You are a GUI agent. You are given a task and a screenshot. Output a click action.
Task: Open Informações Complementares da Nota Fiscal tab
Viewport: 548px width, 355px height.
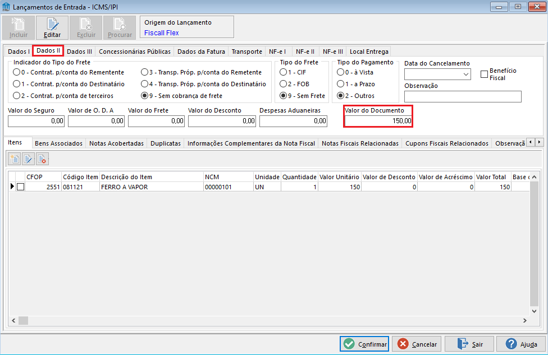[x=252, y=143]
